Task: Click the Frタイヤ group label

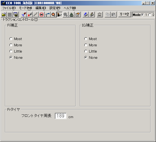Action: click(14, 109)
